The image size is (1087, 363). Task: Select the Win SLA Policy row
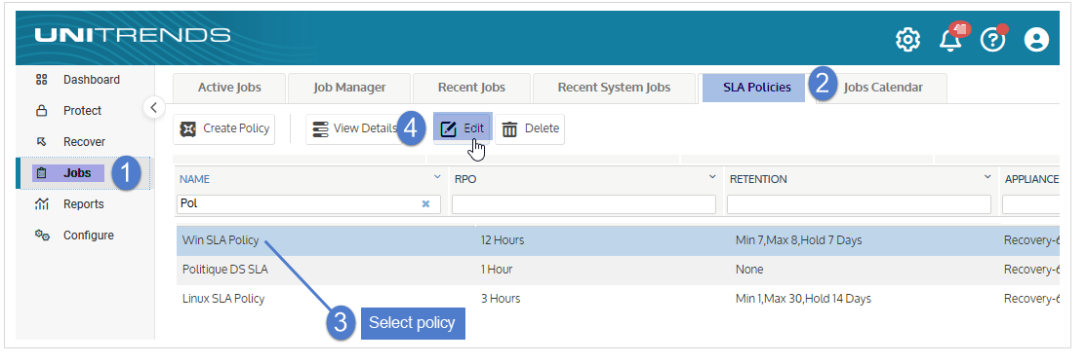618,240
